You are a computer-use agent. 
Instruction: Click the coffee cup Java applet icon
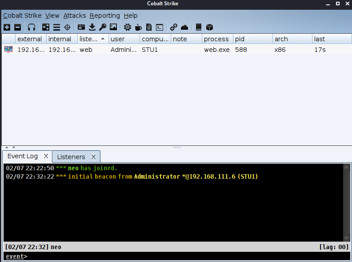pyautogui.click(x=138, y=27)
